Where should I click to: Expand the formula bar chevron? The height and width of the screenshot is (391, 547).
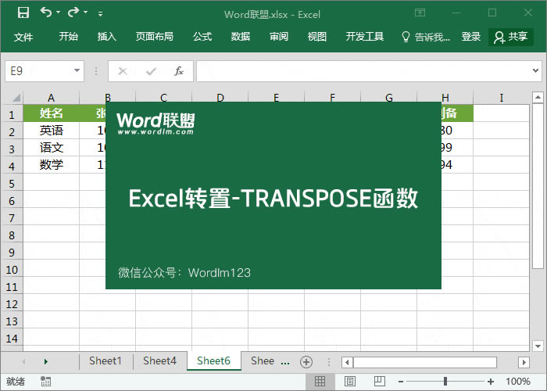click(x=535, y=71)
